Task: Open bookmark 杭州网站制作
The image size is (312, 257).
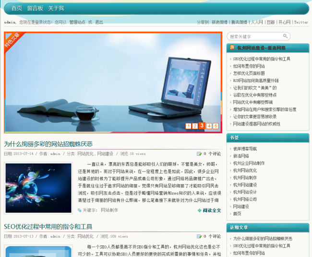Action: click(245, 177)
